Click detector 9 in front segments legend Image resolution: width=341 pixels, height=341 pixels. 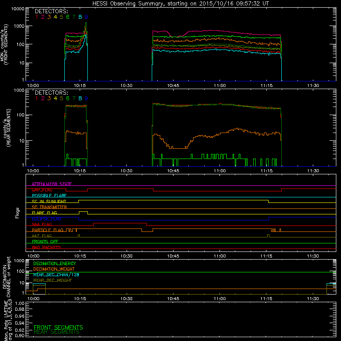coord(87,17)
